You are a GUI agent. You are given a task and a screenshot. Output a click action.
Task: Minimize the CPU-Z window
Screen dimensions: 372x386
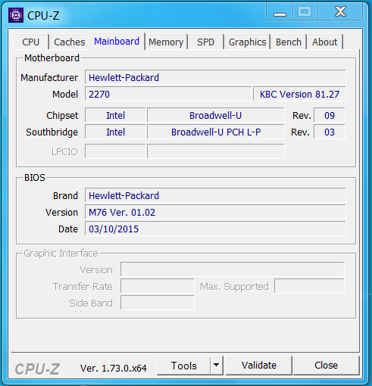280,11
